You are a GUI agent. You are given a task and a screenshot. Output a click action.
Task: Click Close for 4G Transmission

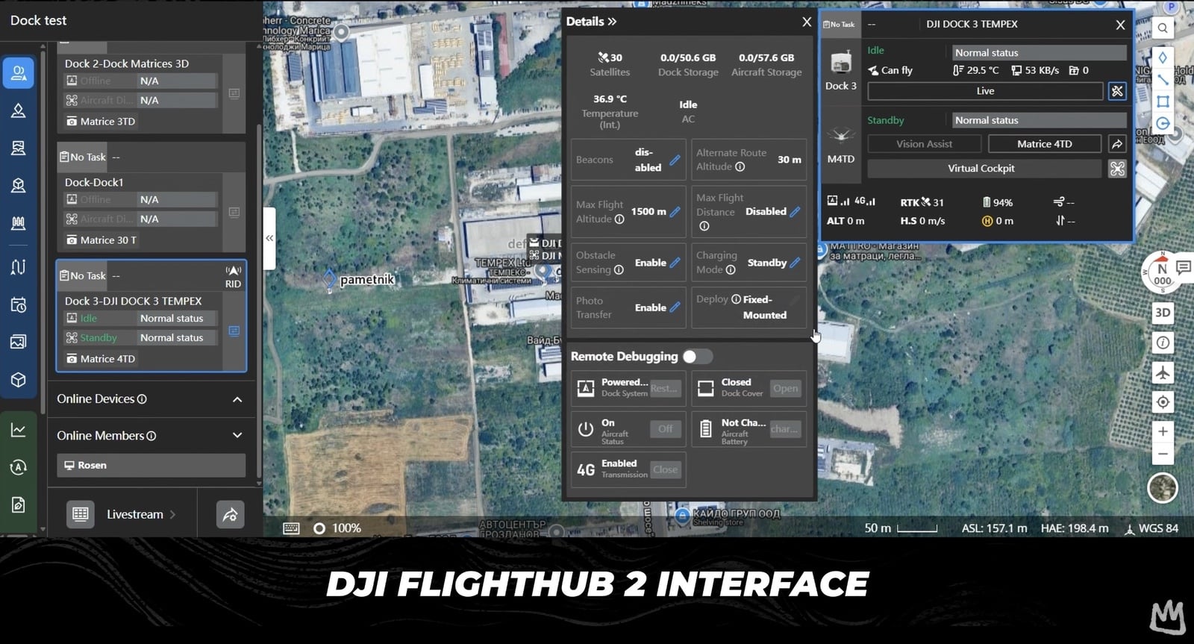click(665, 469)
